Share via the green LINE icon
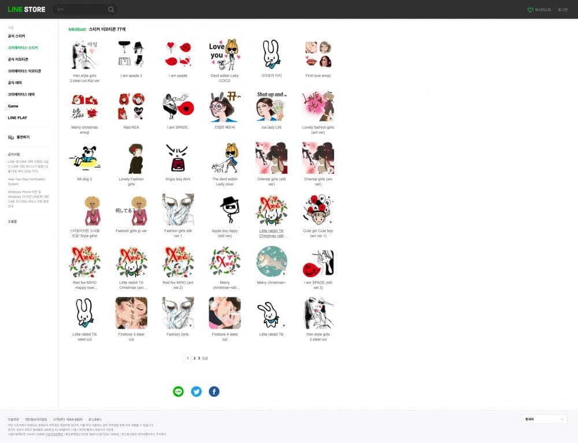Image resolution: width=578 pixels, height=443 pixels. pyautogui.click(x=179, y=392)
